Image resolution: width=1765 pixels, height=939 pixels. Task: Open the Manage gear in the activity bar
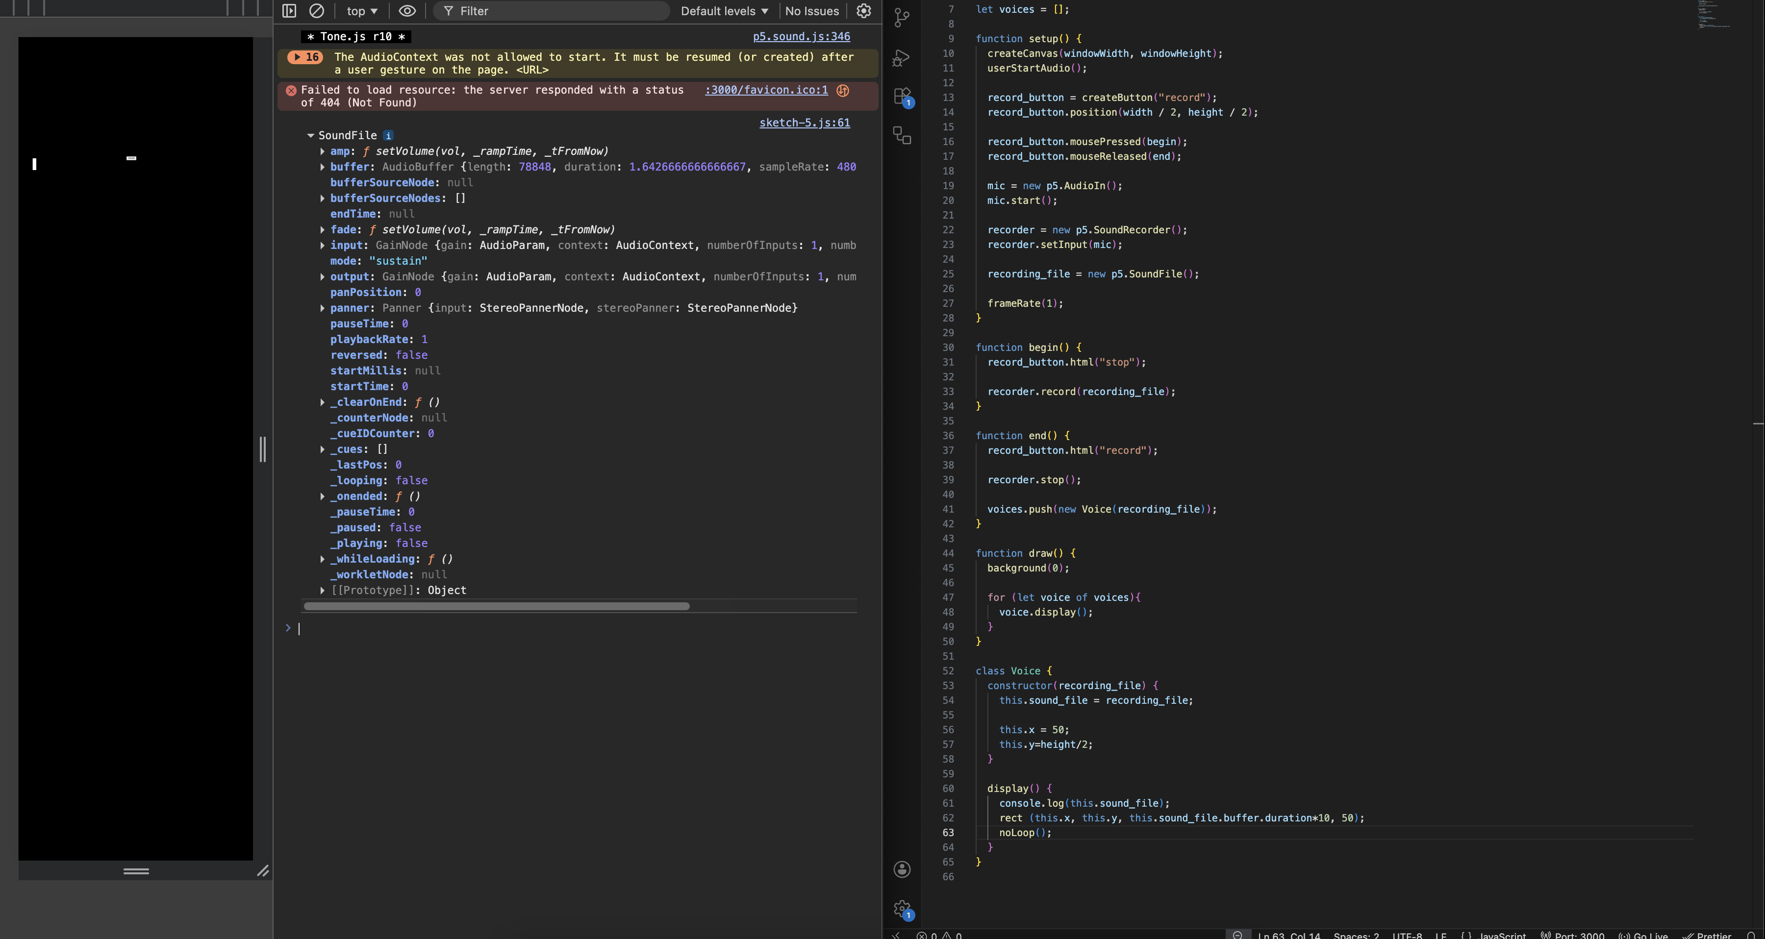click(x=903, y=909)
